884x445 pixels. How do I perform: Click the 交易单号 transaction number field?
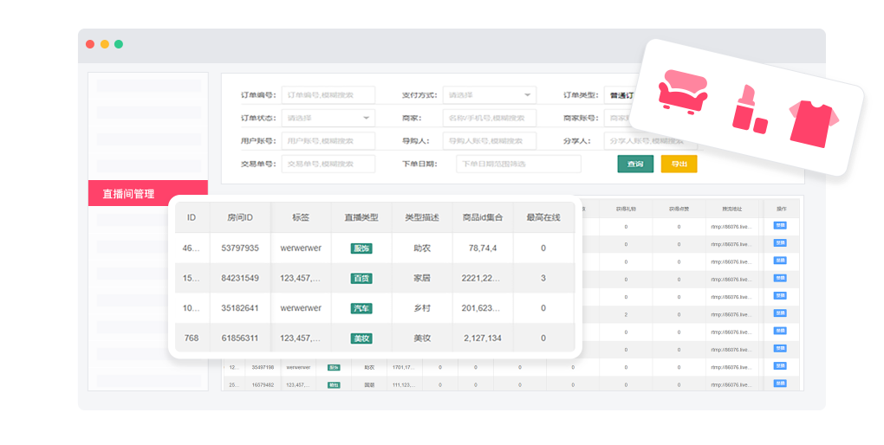coord(328,164)
